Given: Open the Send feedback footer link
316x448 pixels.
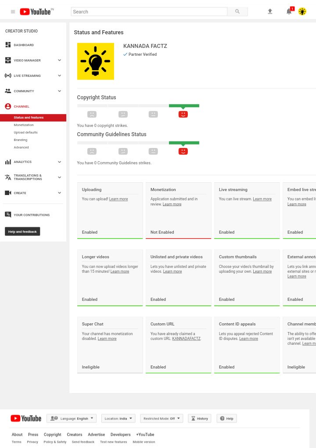Looking at the screenshot, I should click(x=83, y=442).
